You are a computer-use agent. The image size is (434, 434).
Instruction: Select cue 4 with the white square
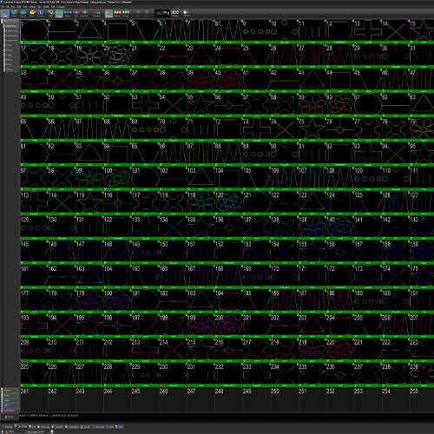(x=117, y=32)
